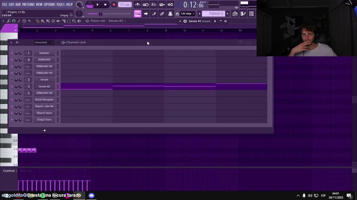This screenshot has width=357, height=200.
Task: Open system volume speaker tray icon
Action: click(x=310, y=196)
